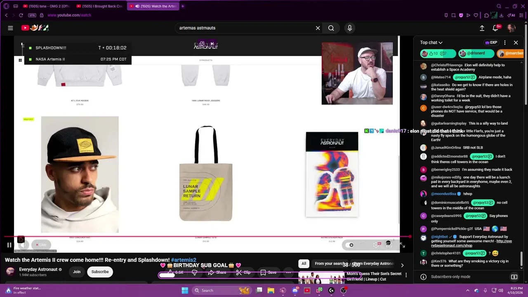Image resolution: width=528 pixels, height=297 pixels.
Task: Open everydayastronaut.com shop link in chat
Action: 471,243
